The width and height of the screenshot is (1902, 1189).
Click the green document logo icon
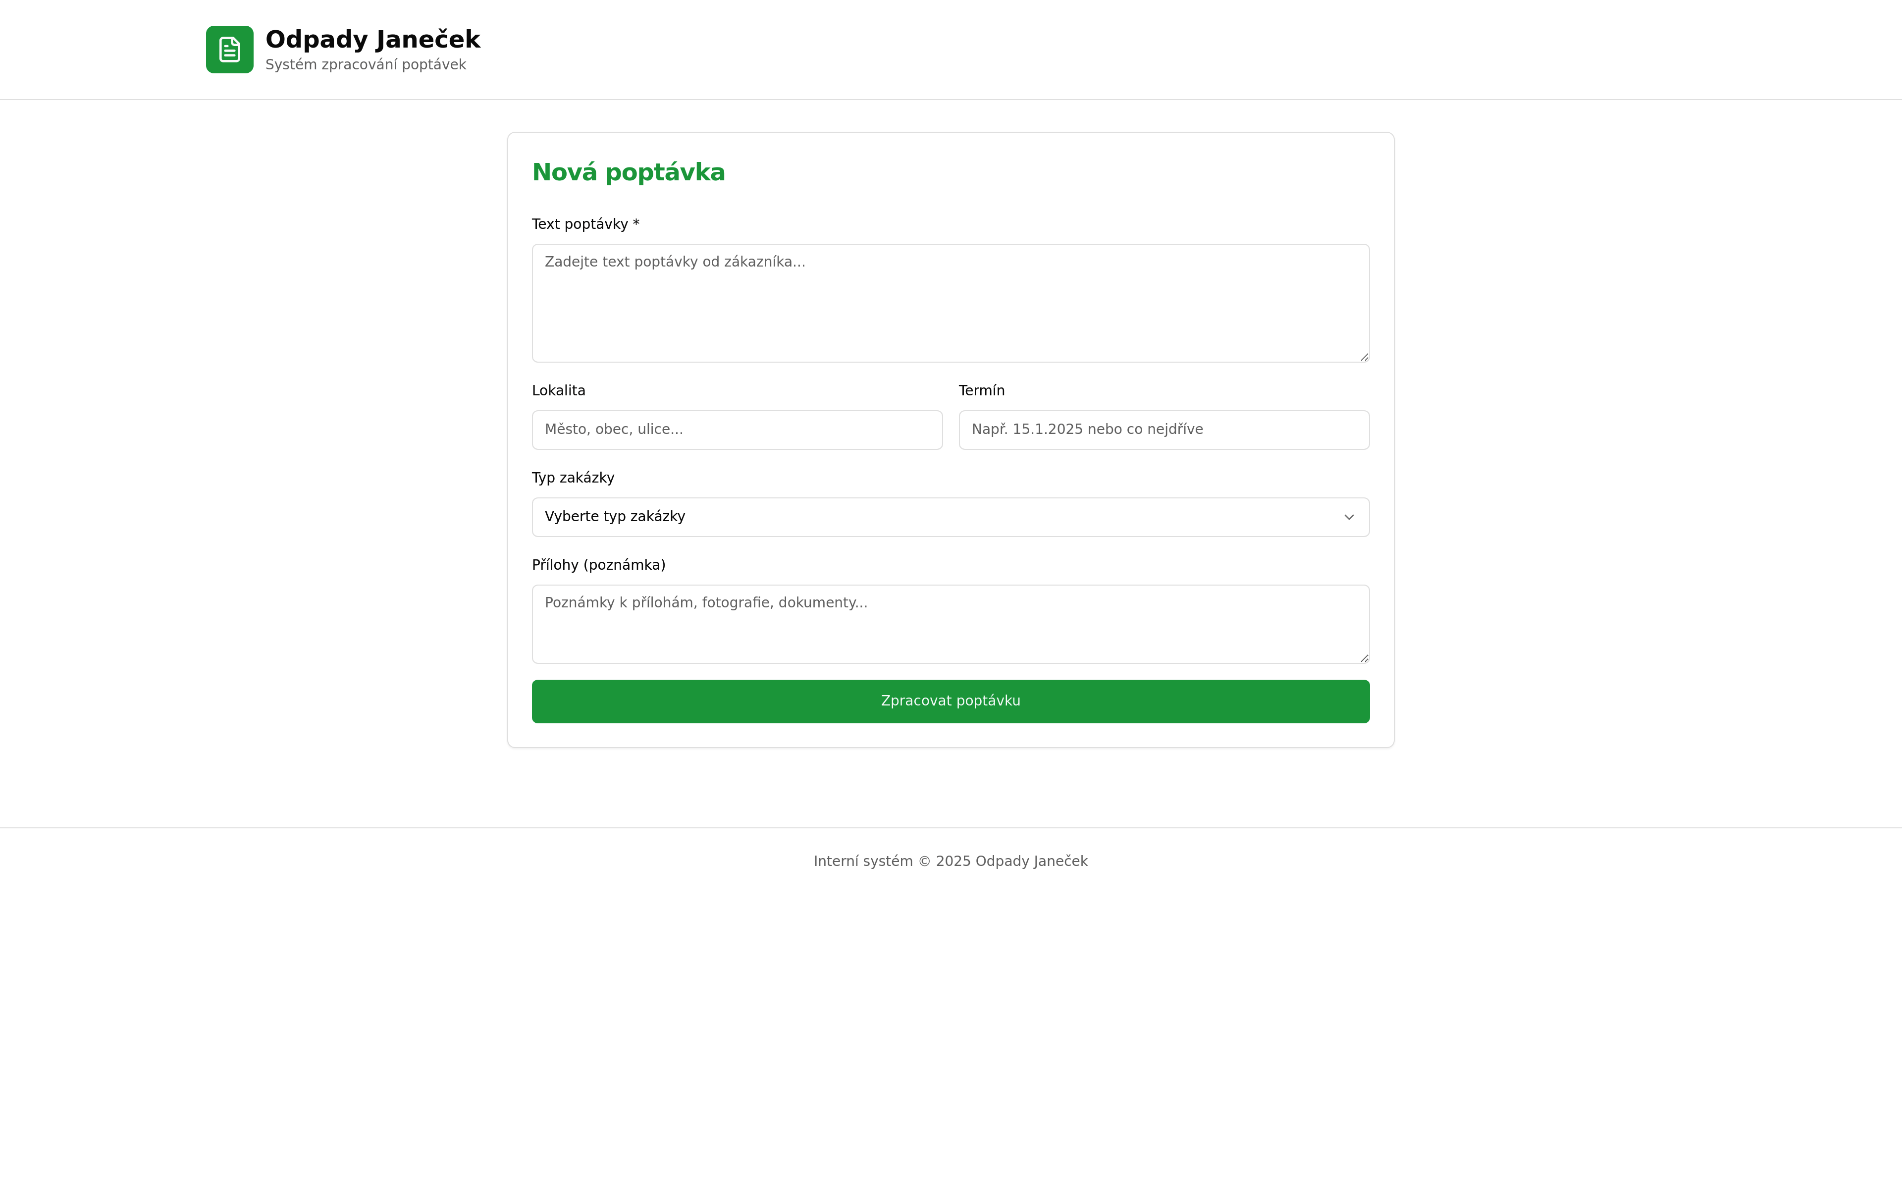coord(229,50)
